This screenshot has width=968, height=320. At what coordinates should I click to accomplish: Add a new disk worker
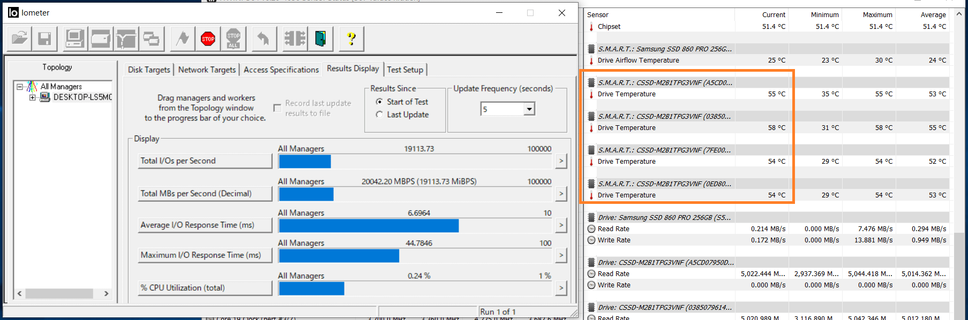coord(100,39)
